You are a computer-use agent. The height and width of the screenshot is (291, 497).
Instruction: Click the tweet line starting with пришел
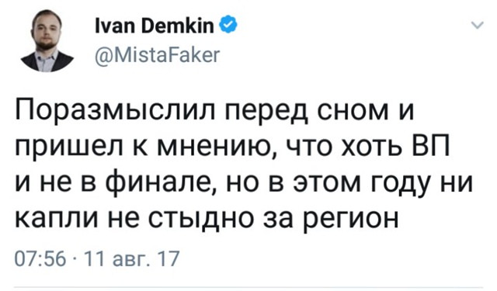232,147
